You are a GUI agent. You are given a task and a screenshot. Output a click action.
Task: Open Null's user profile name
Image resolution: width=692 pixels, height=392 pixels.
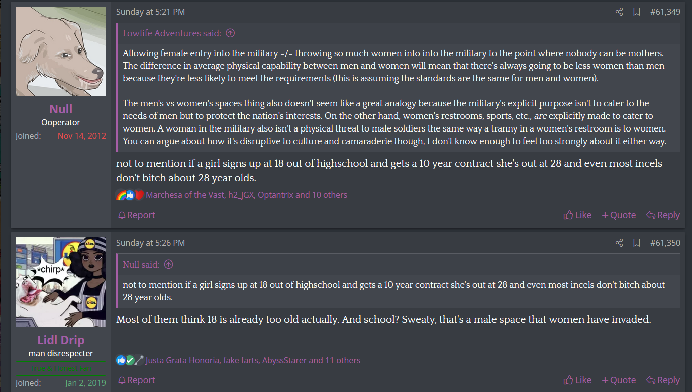[61, 109]
